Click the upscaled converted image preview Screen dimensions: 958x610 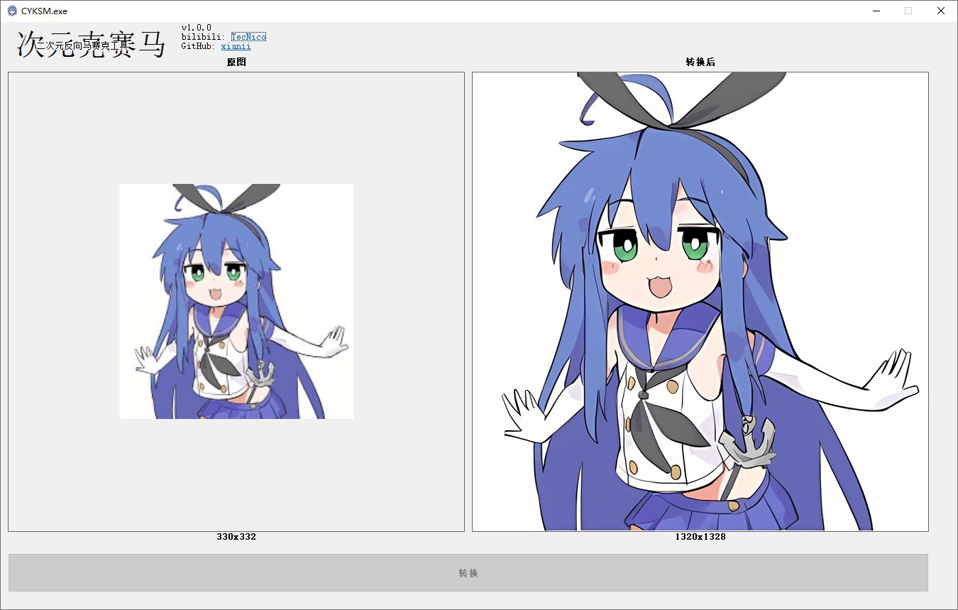click(x=700, y=301)
